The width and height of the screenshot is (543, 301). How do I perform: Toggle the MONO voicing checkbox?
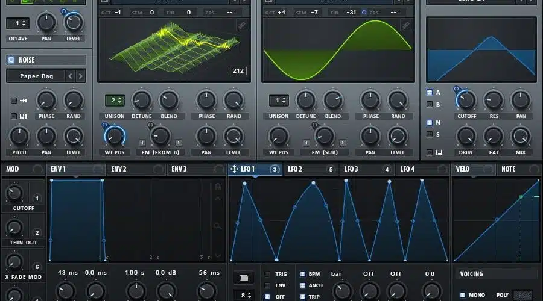(x=463, y=295)
